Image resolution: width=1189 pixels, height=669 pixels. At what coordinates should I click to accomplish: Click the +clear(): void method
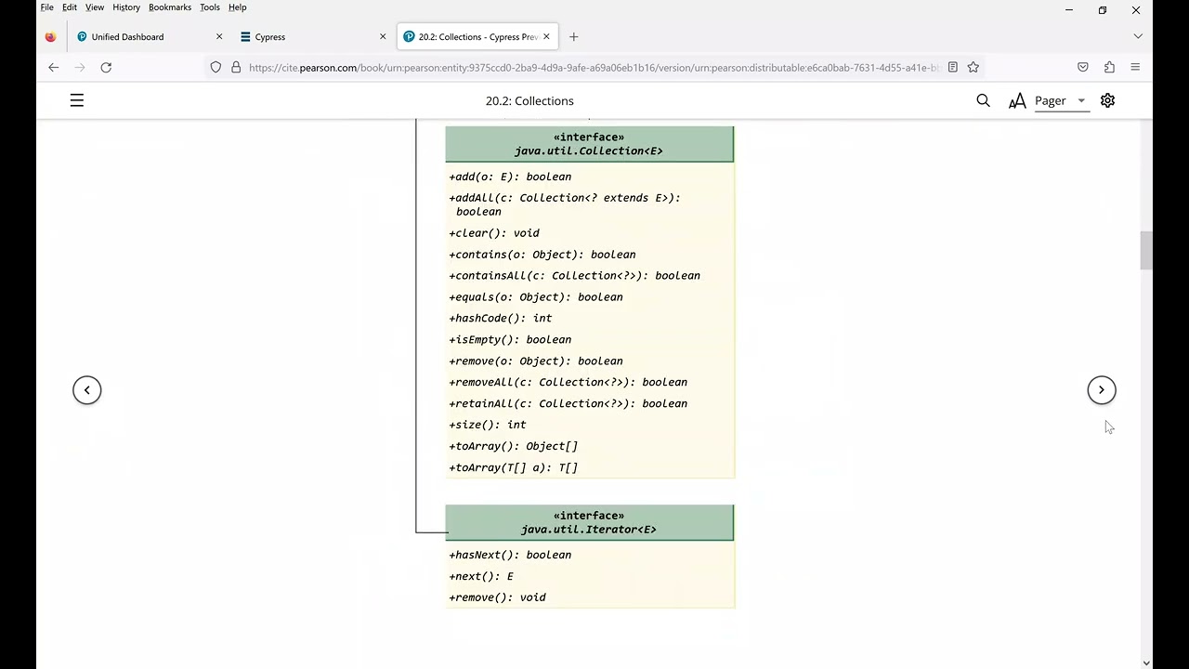(x=494, y=233)
